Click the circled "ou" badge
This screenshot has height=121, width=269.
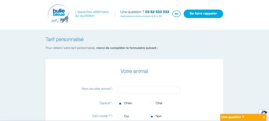click(176, 14)
